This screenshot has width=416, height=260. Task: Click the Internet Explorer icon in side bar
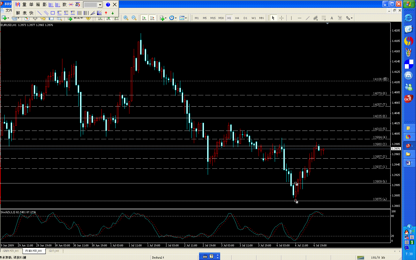pyautogui.click(x=408, y=18)
